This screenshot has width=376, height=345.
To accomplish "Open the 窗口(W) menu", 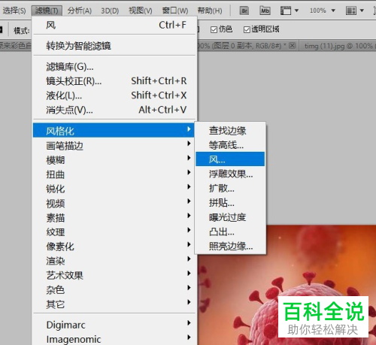I will click(x=175, y=11).
